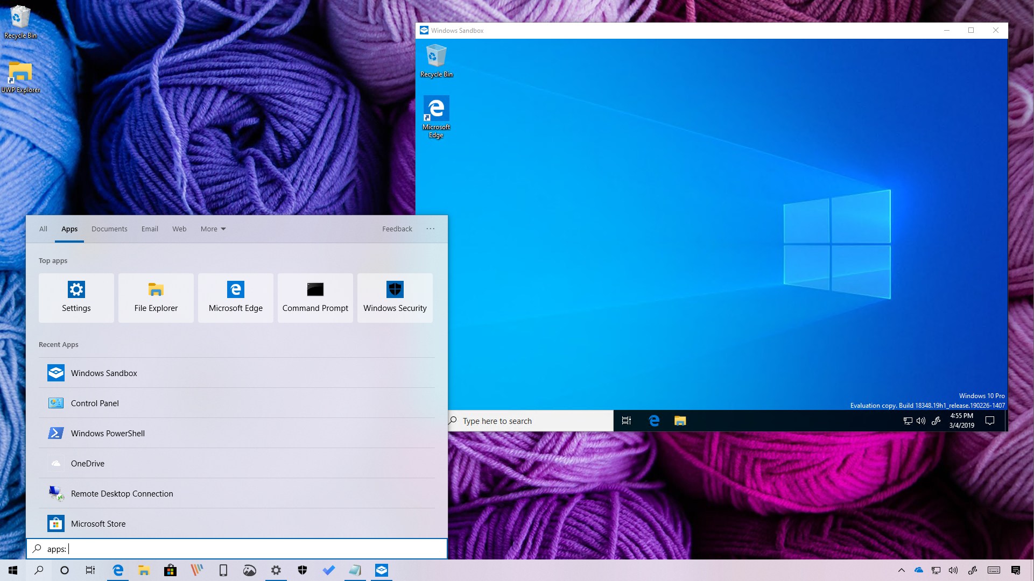Click Task View in Sandbox taskbar
This screenshot has width=1034, height=581.
pos(626,421)
